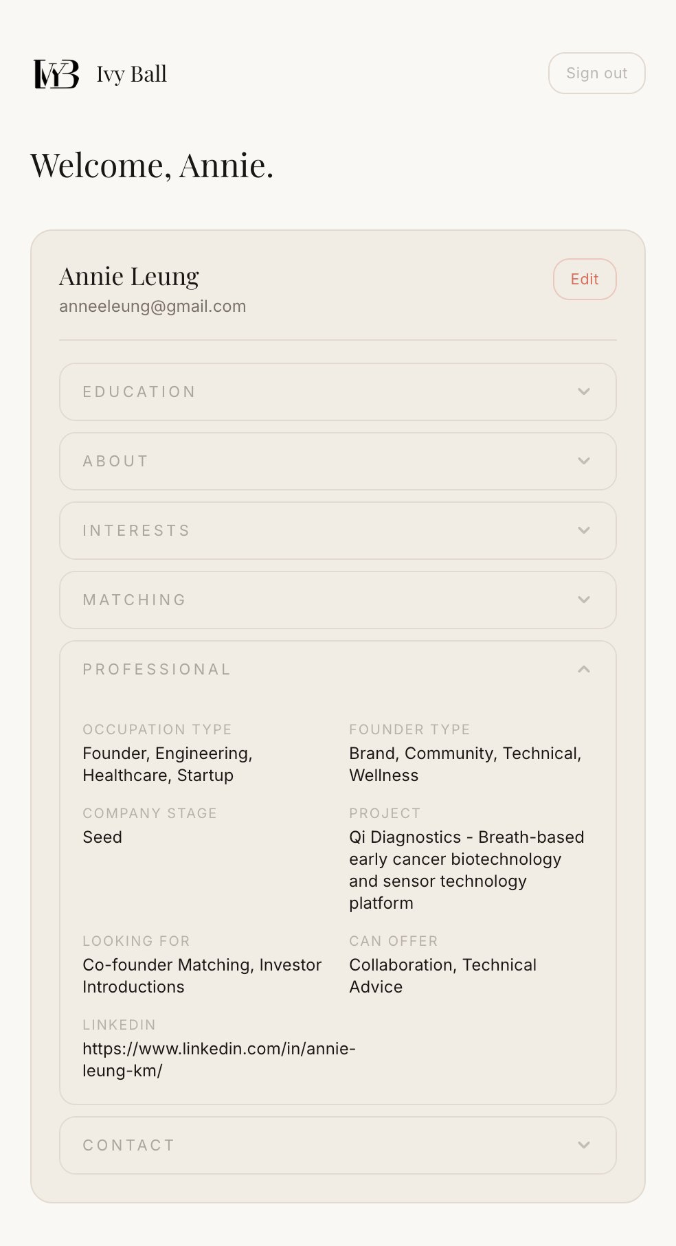This screenshot has width=676, height=1246.
Task: Click the anneeleung@gmail.com email address
Action: pyautogui.click(x=153, y=306)
